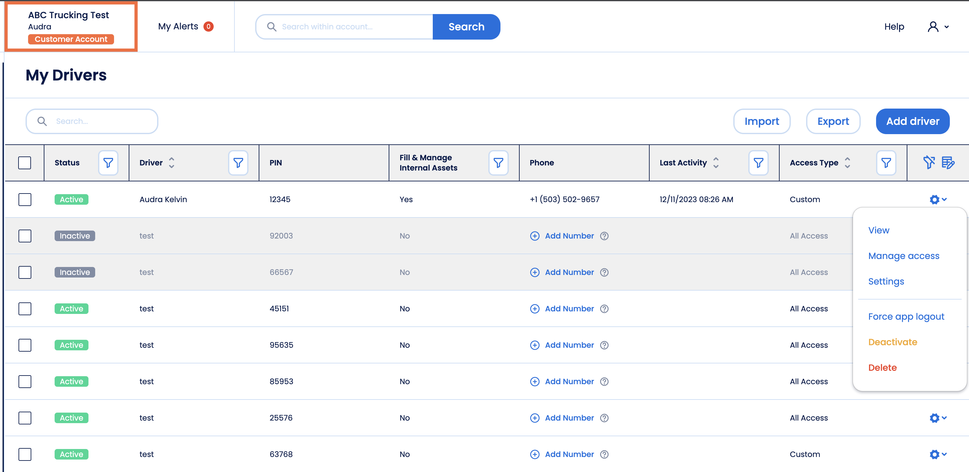Select the Audra Kelvin row checkbox

pyautogui.click(x=25, y=199)
